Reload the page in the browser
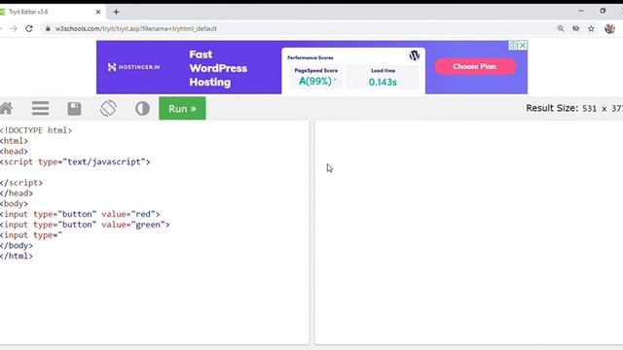Screen dimensions: 623x350 pos(29,28)
